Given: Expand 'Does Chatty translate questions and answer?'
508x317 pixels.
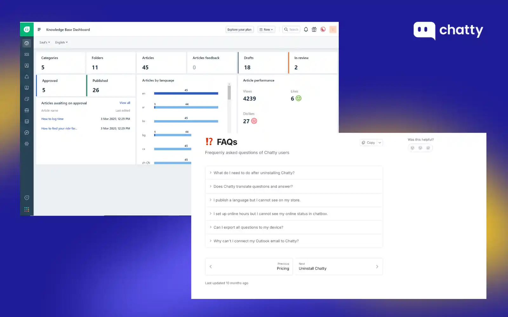Looking at the screenshot, I should 294,186.
